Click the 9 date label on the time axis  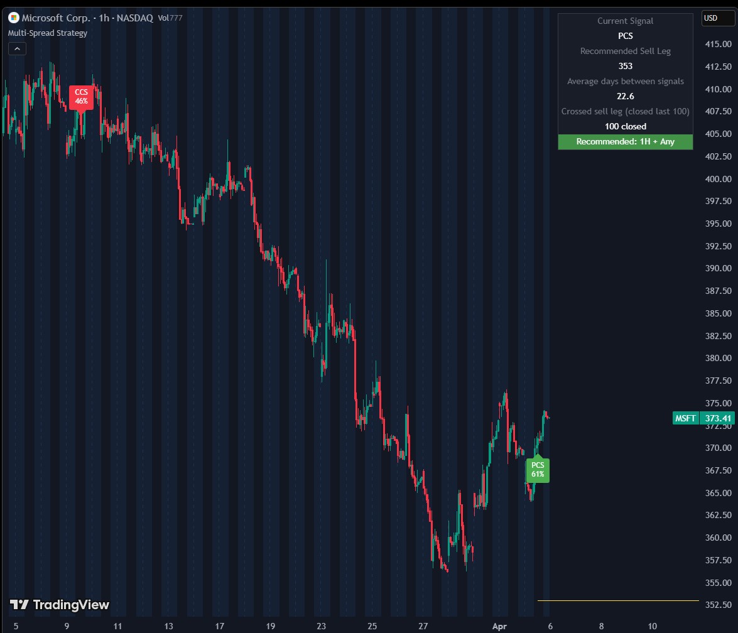[x=67, y=626]
